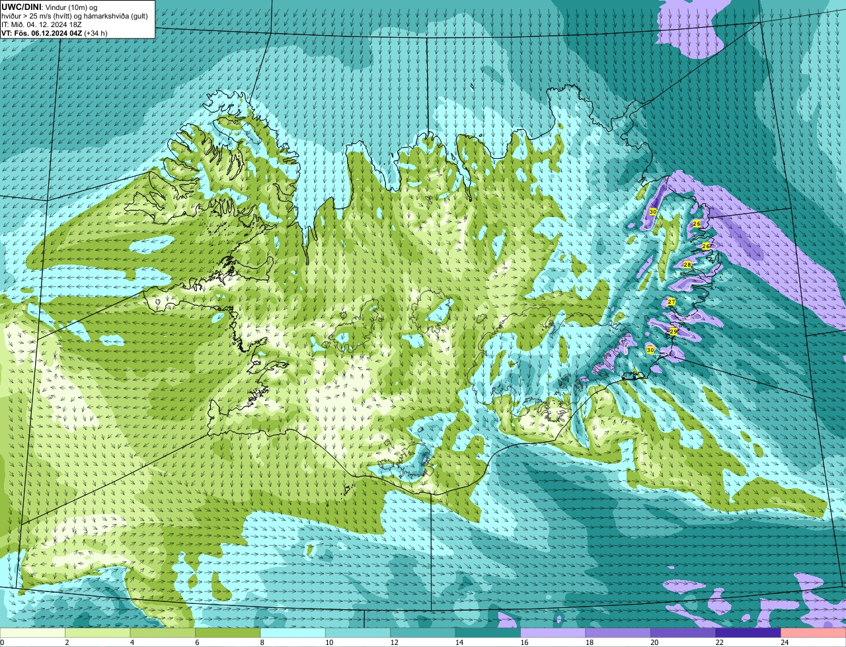Click the yellow gust label 29
Viewport: 846px width, 647px height.
pos(673,331)
